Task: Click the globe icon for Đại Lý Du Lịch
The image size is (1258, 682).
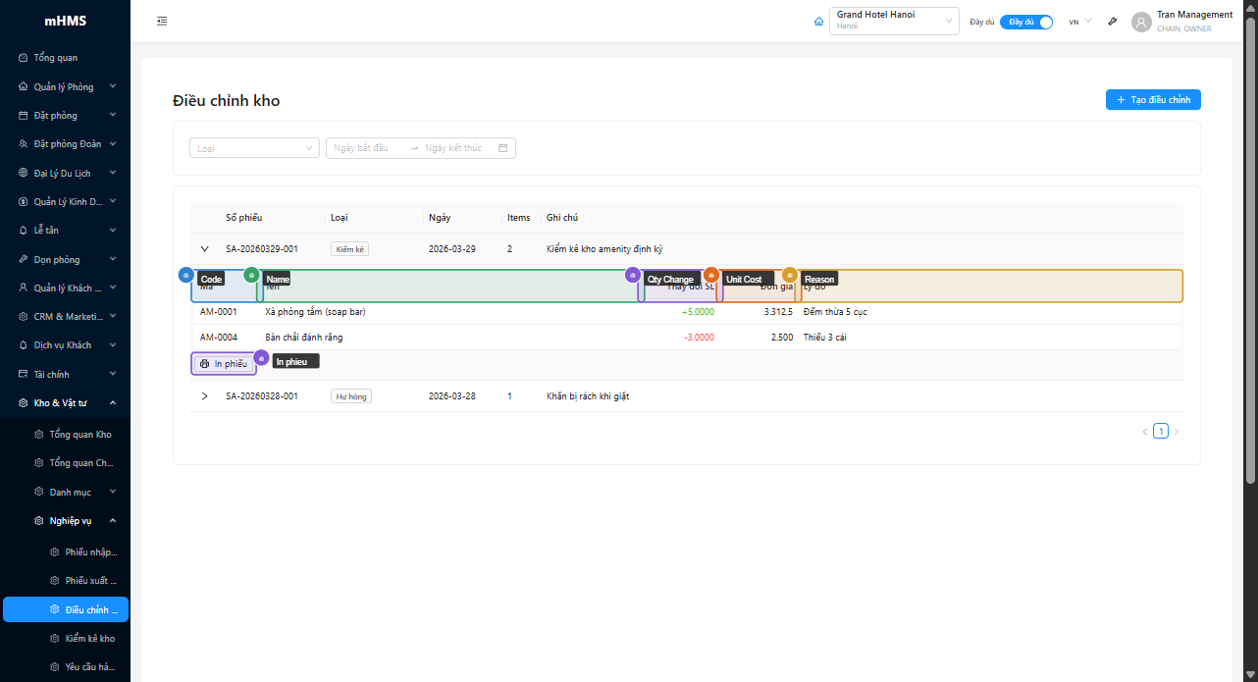Action: point(24,174)
